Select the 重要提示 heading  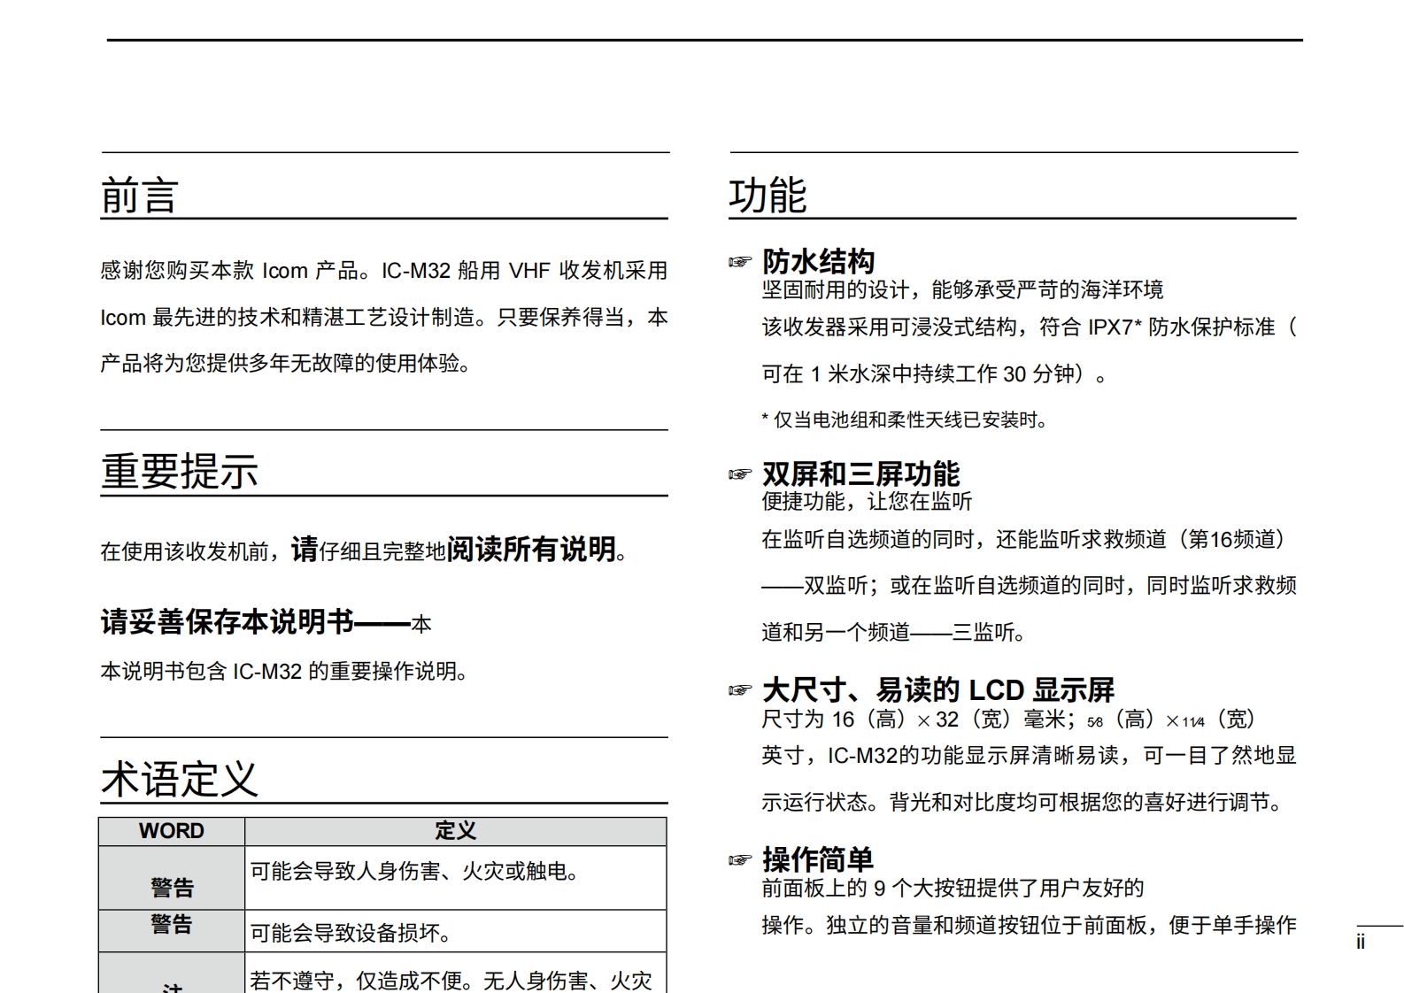coord(180,472)
